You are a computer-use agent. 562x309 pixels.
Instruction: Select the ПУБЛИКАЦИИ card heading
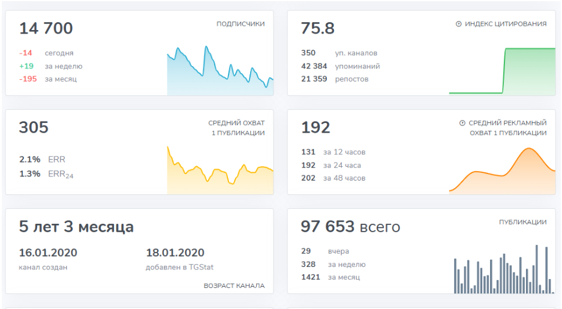pos(522,222)
